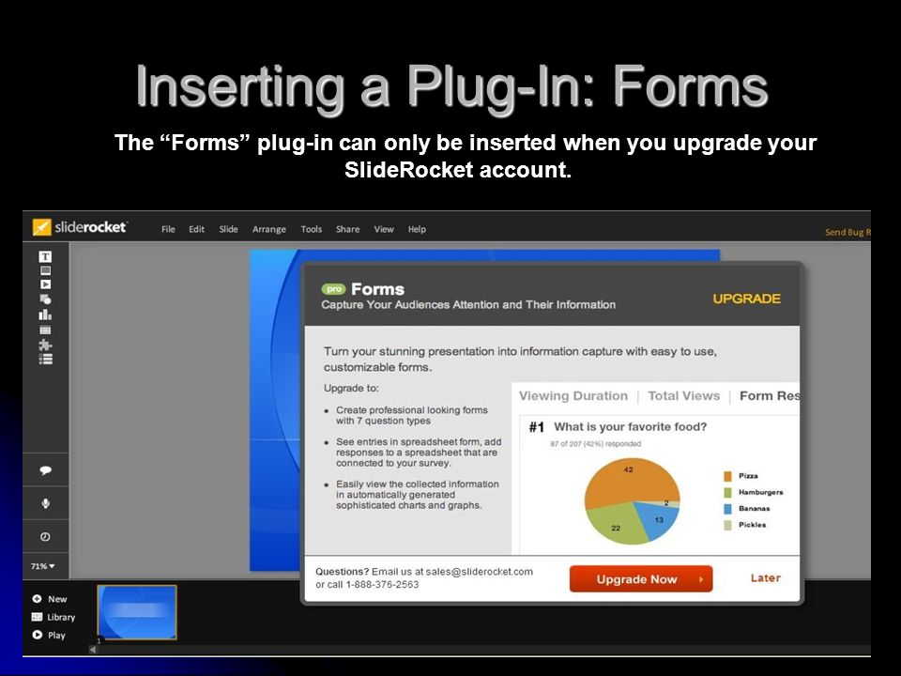Viewport: 901px width, 676px height.
Task: Click 'Create professional looking forms' bullet
Action: (x=411, y=415)
